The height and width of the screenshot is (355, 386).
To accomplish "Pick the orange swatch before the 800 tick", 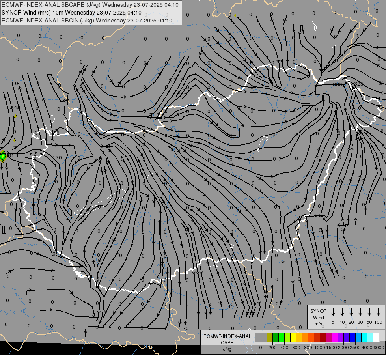I will pos(305,337).
